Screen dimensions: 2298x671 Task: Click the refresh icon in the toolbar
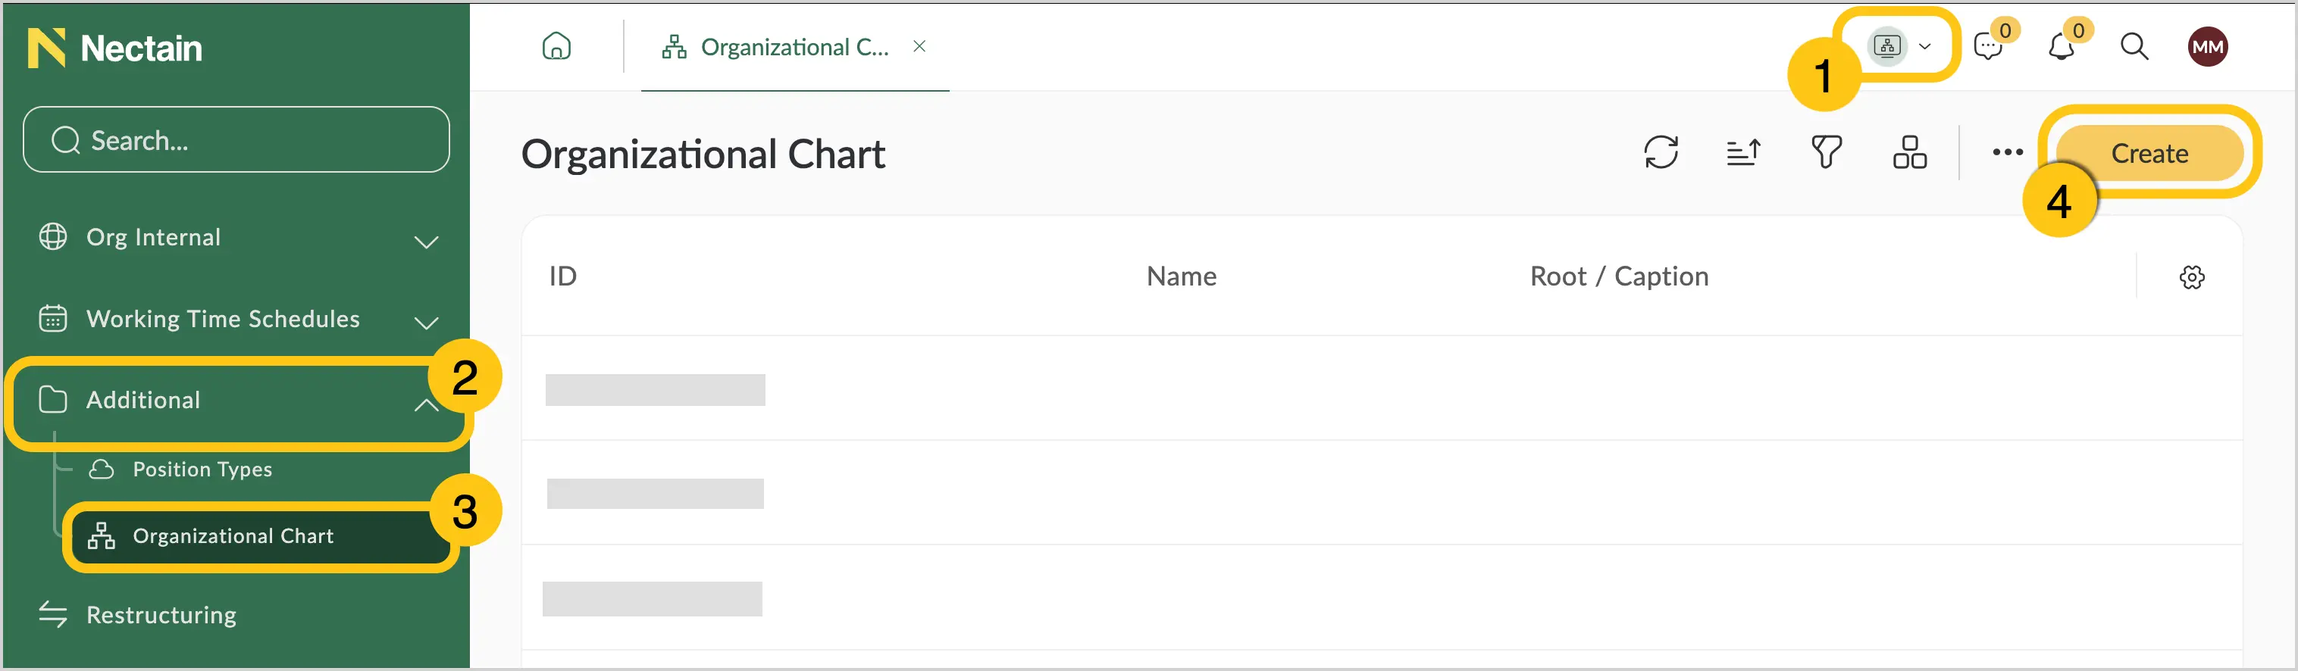tap(1661, 152)
